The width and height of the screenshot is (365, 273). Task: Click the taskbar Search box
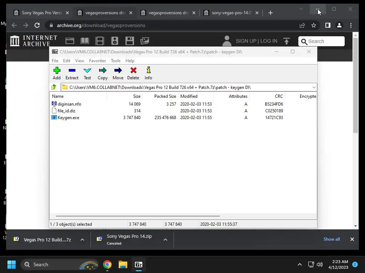(60, 264)
